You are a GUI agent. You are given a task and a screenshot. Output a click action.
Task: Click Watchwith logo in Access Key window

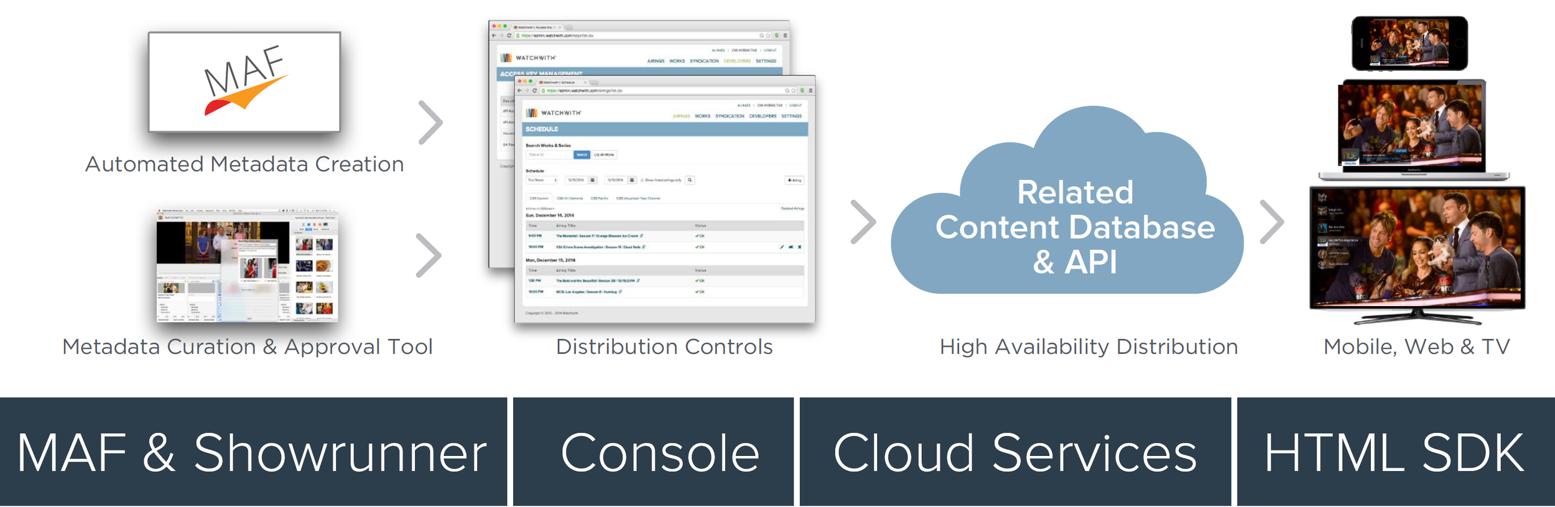(x=528, y=58)
